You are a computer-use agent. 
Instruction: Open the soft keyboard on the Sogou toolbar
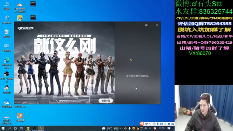tap(162, 124)
